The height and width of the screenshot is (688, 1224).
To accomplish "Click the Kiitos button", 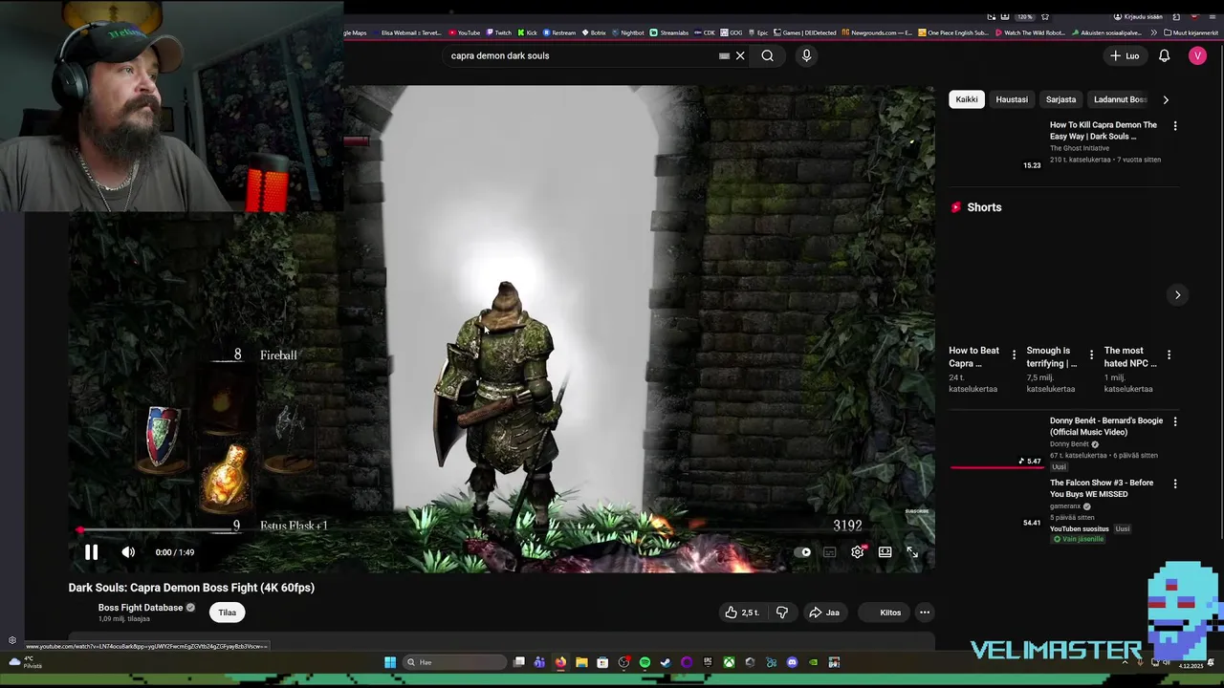I will click(884, 613).
